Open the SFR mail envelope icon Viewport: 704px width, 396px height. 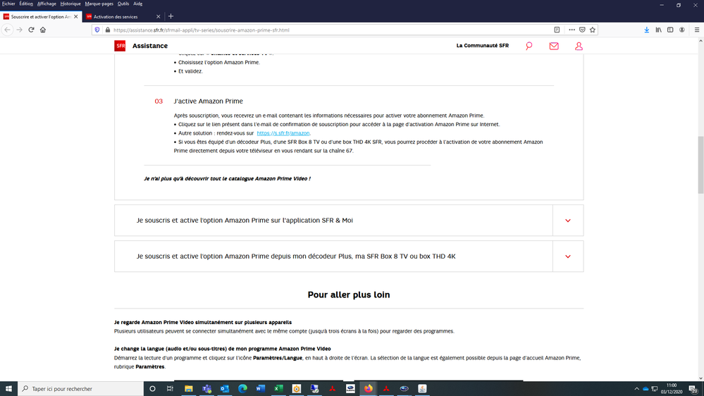tap(554, 46)
